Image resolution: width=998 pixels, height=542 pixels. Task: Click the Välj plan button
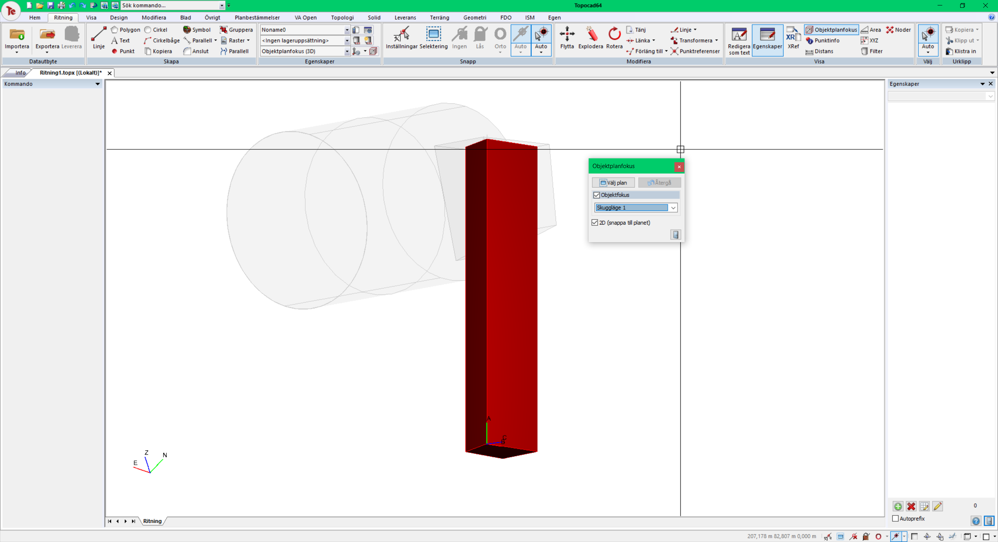613,182
